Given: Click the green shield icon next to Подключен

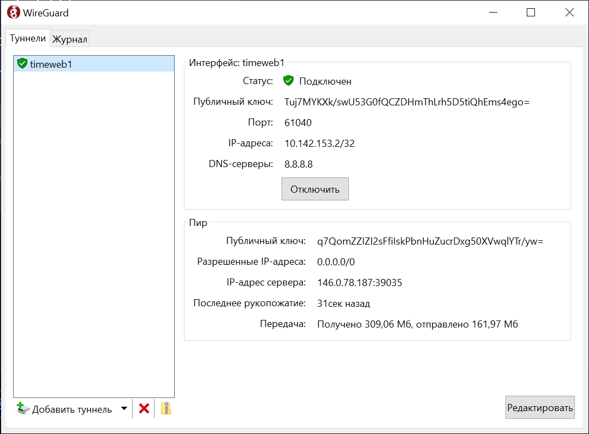Looking at the screenshot, I should [288, 80].
